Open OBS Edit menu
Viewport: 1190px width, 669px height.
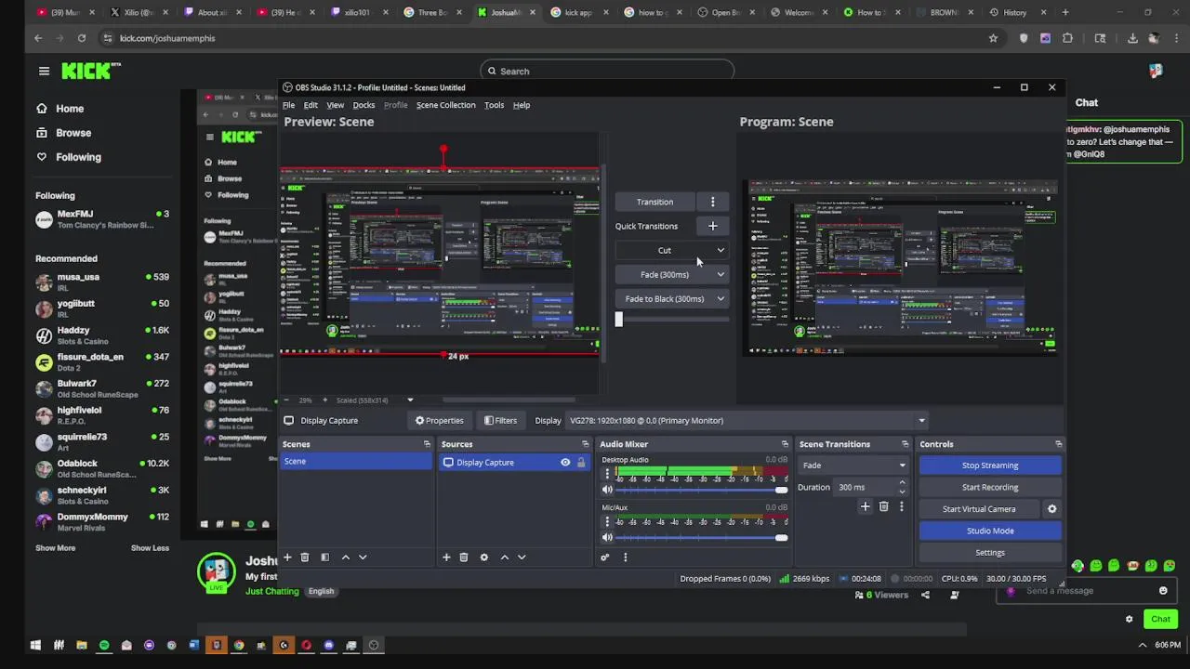311,105
